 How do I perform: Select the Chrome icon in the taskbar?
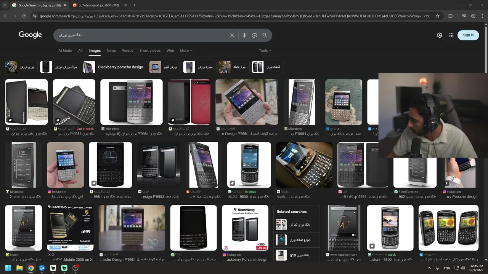coord(30,268)
